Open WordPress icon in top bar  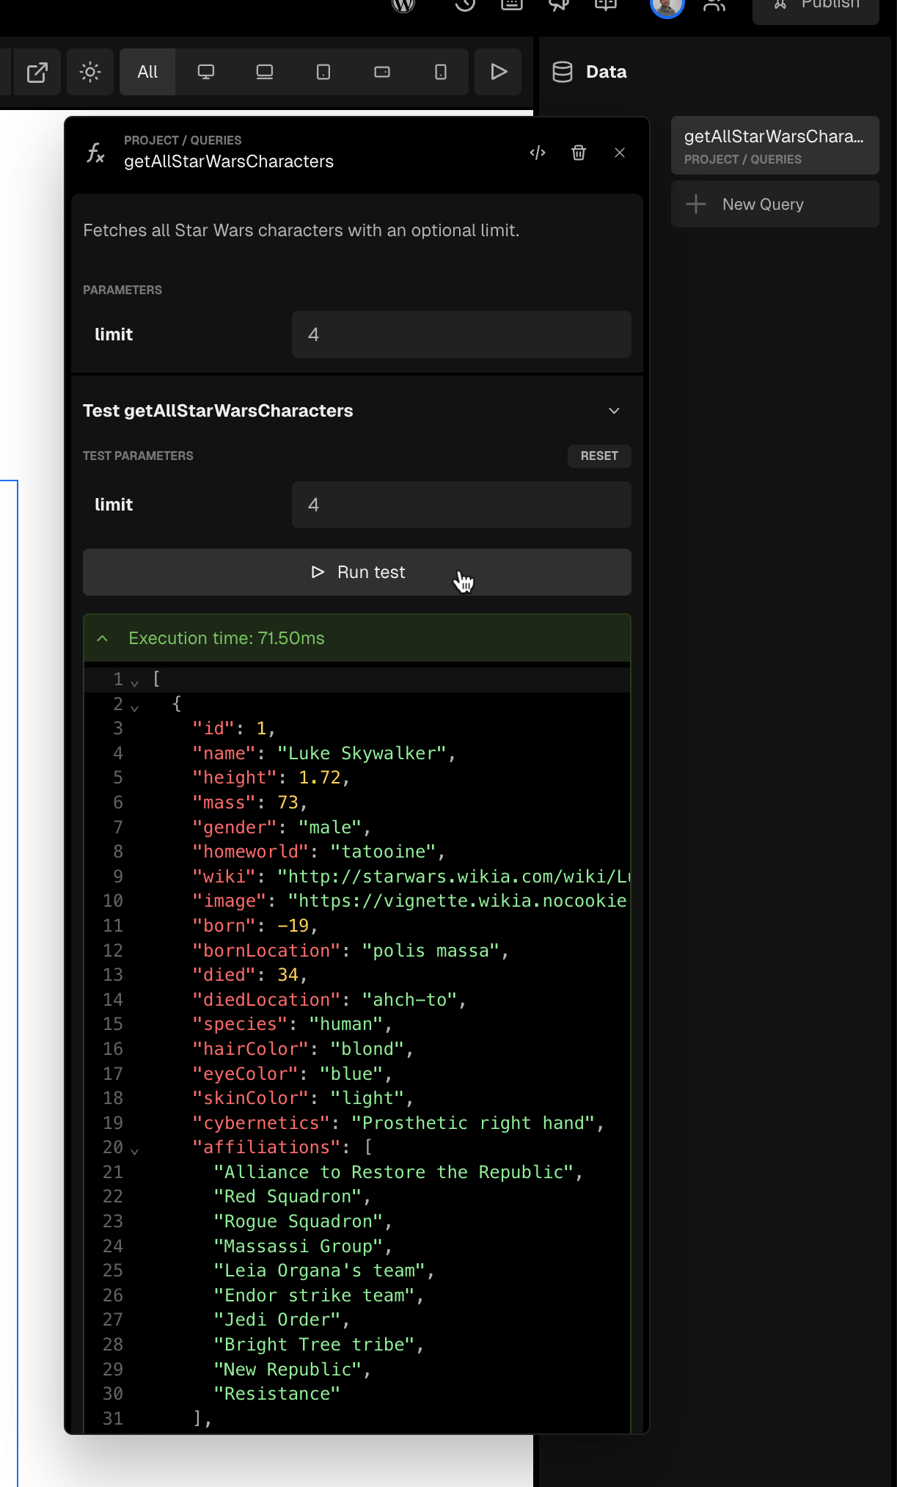(403, 4)
